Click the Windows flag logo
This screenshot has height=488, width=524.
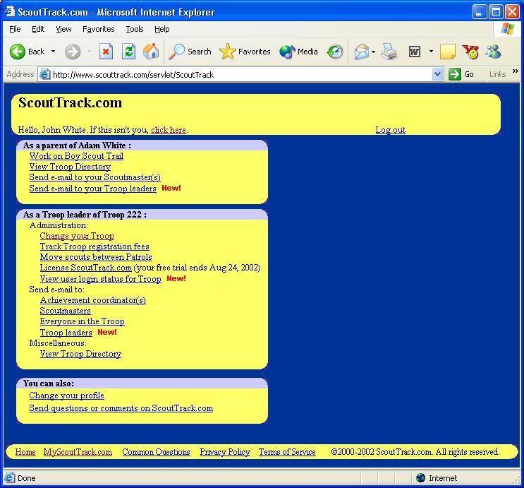508,29
